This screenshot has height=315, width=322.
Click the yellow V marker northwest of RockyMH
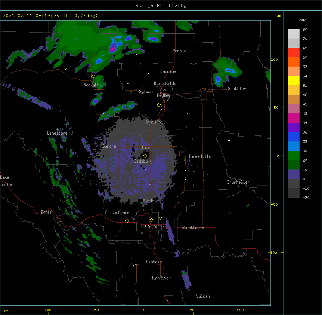coord(65,69)
